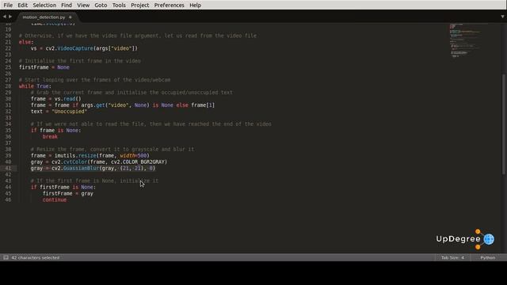Click the cv2.VideoCapture call on line 22
507x285 pixels.
92,48
